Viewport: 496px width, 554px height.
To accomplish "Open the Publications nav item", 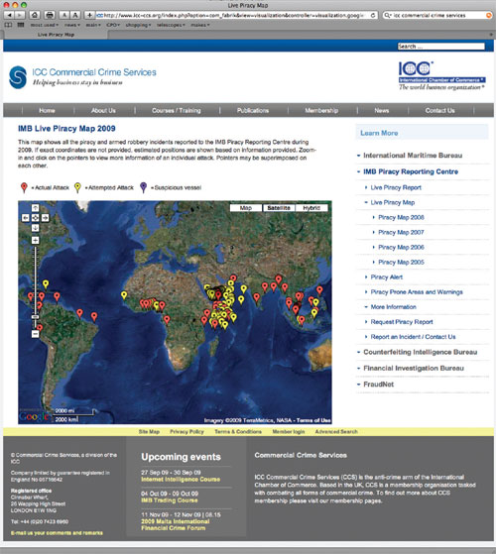I will 253,111.
